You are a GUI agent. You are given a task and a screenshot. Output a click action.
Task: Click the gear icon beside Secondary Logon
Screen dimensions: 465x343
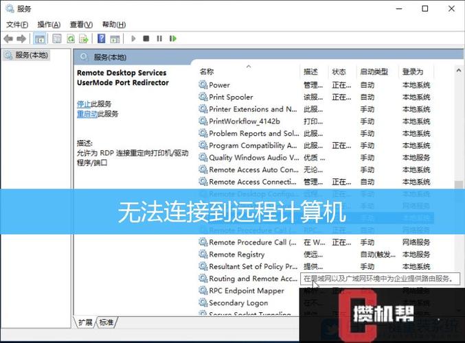[x=203, y=303]
